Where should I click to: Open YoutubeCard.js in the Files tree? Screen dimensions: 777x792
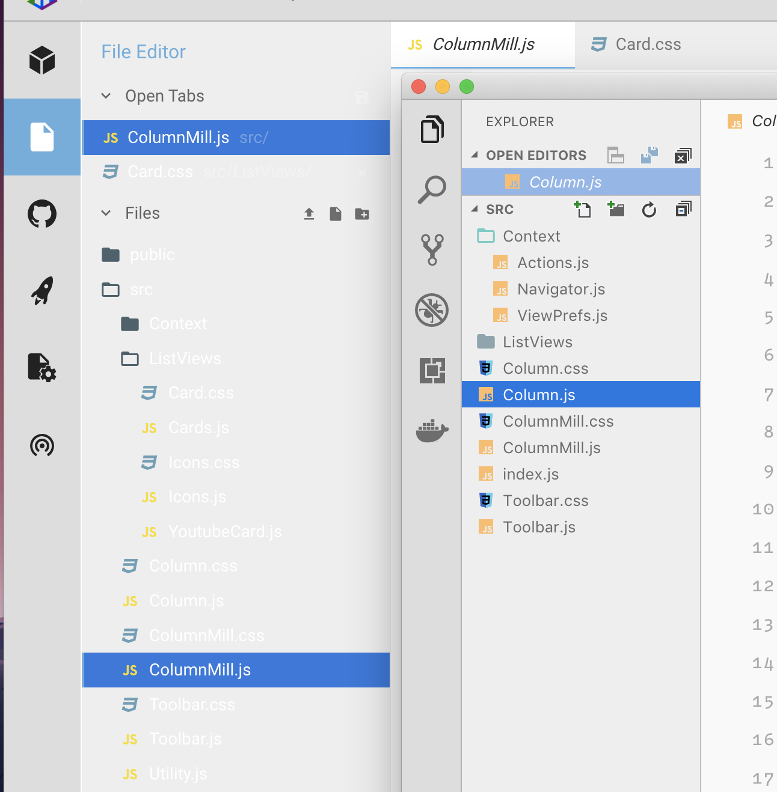click(x=235, y=532)
